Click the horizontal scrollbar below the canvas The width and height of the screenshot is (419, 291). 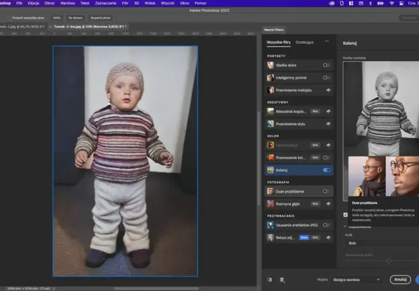(157, 289)
